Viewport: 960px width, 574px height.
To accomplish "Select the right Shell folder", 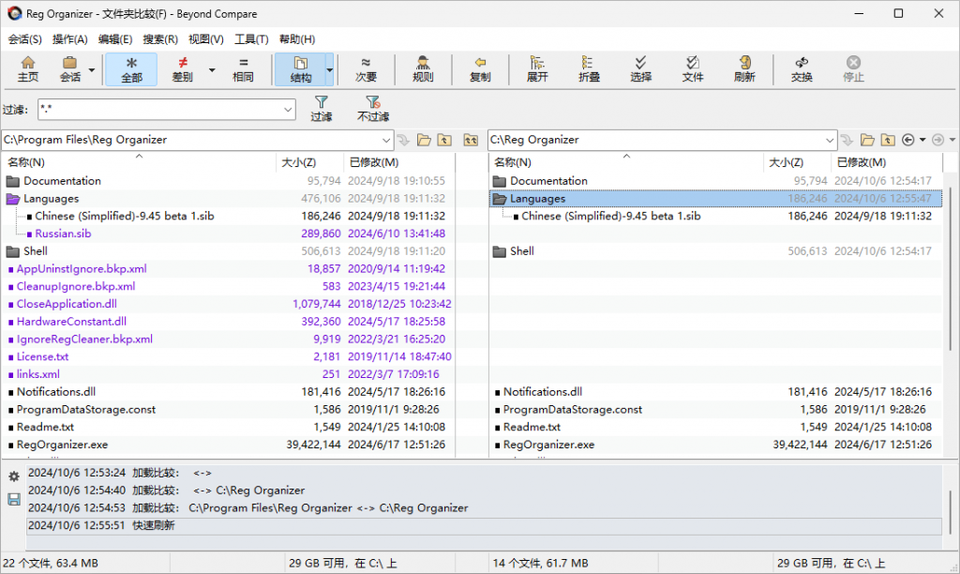I will coord(521,251).
